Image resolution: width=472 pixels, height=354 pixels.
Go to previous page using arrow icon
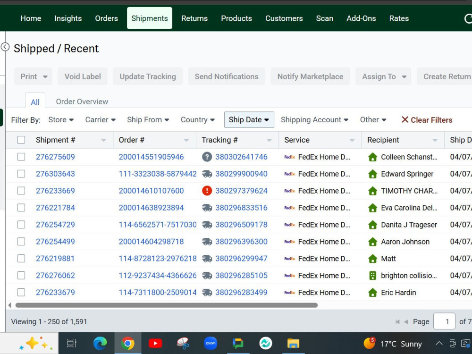[406, 322]
